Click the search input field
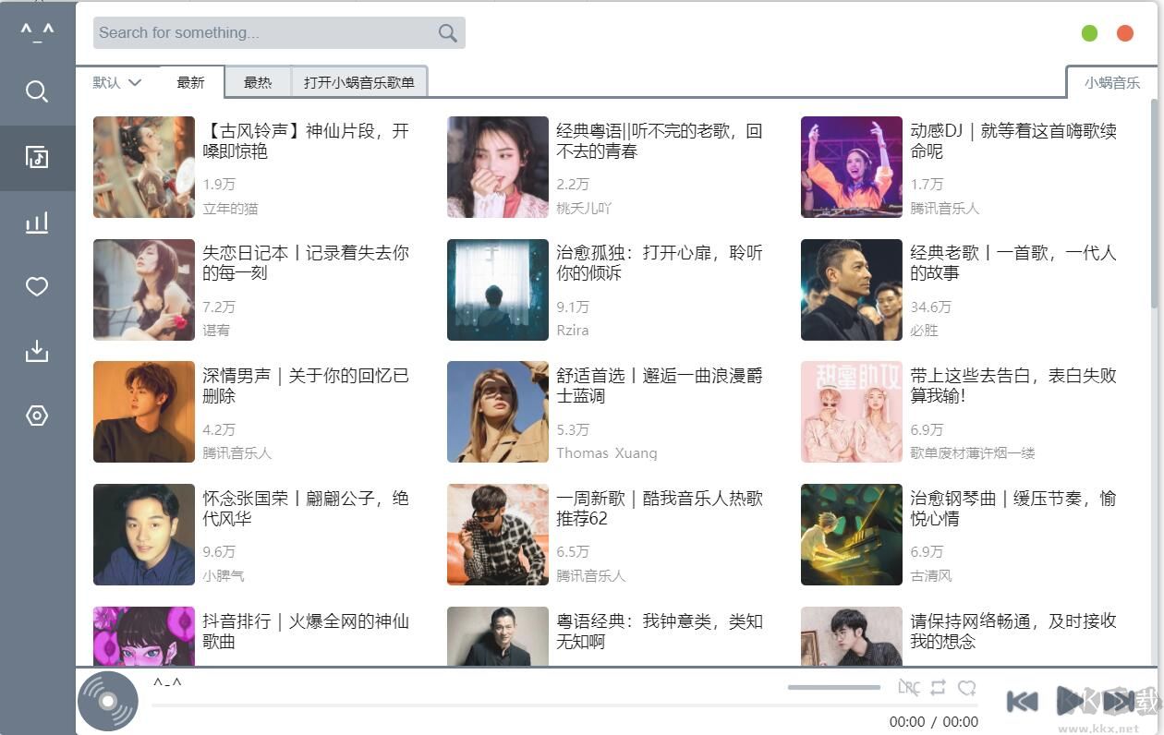The width and height of the screenshot is (1164, 735). tap(259, 32)
